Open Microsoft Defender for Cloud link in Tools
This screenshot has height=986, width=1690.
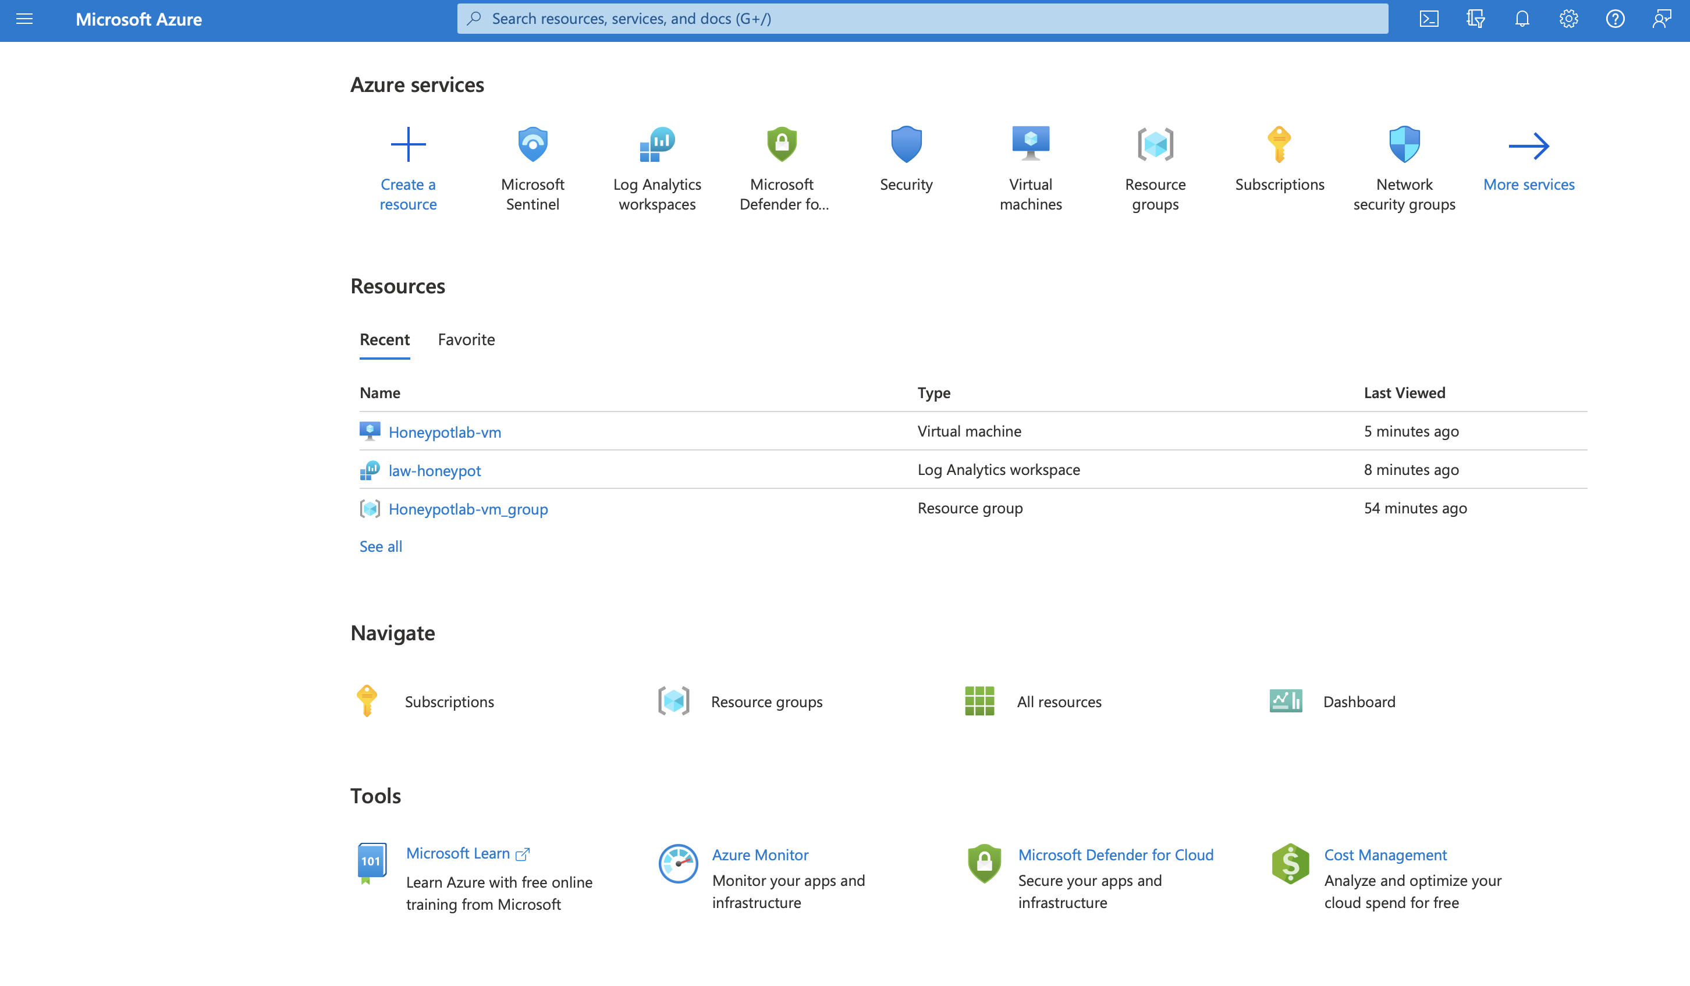[1115, 854]
